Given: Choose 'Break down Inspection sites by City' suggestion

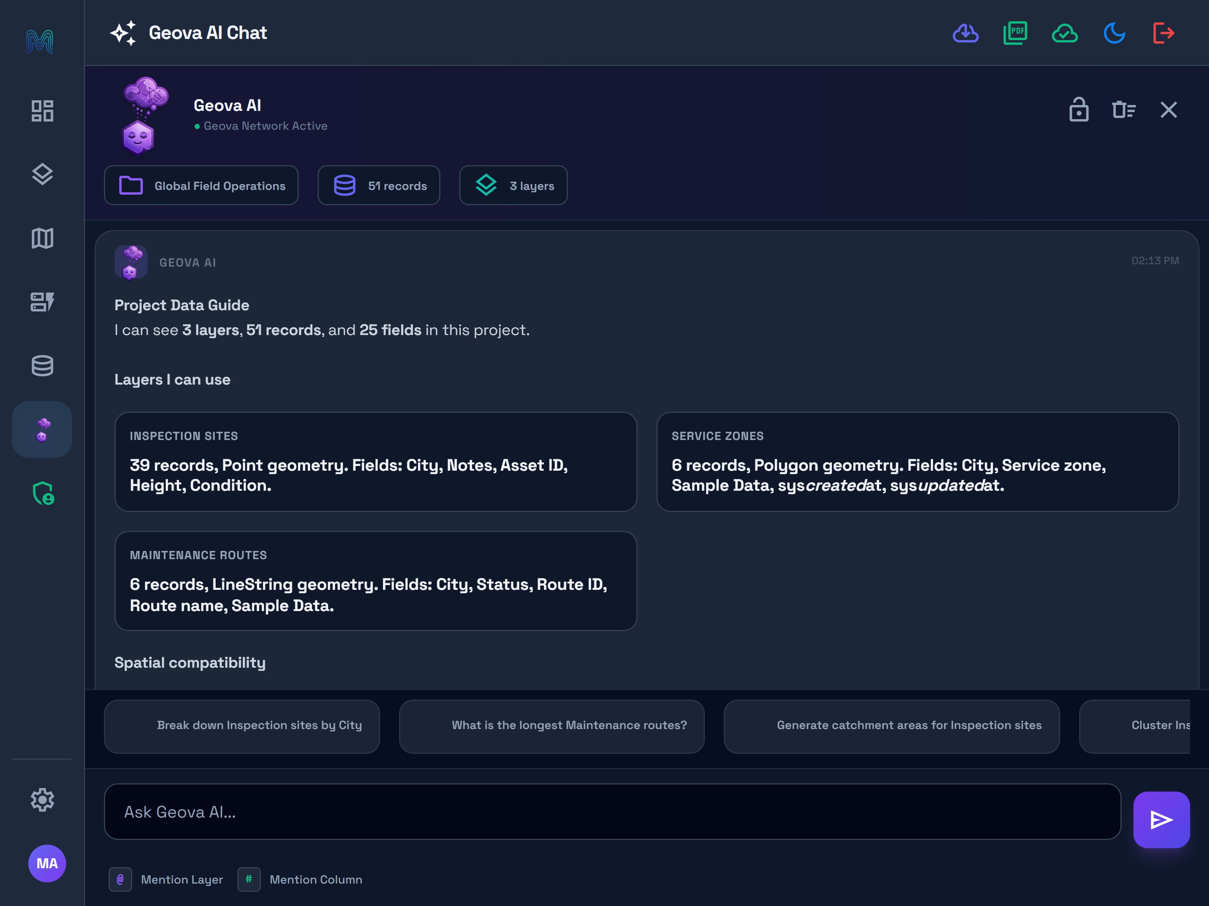Looking at the screenshot, I should (242, 726).
